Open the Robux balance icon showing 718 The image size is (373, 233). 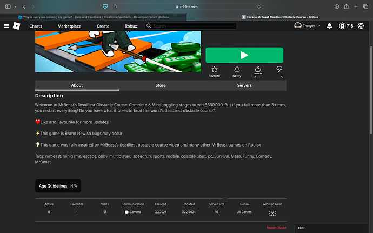pos(342,26)
